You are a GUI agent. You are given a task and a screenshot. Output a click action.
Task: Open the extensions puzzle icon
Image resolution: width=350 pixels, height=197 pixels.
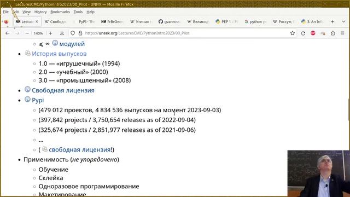pyautogui.click(x=332, y=33)
